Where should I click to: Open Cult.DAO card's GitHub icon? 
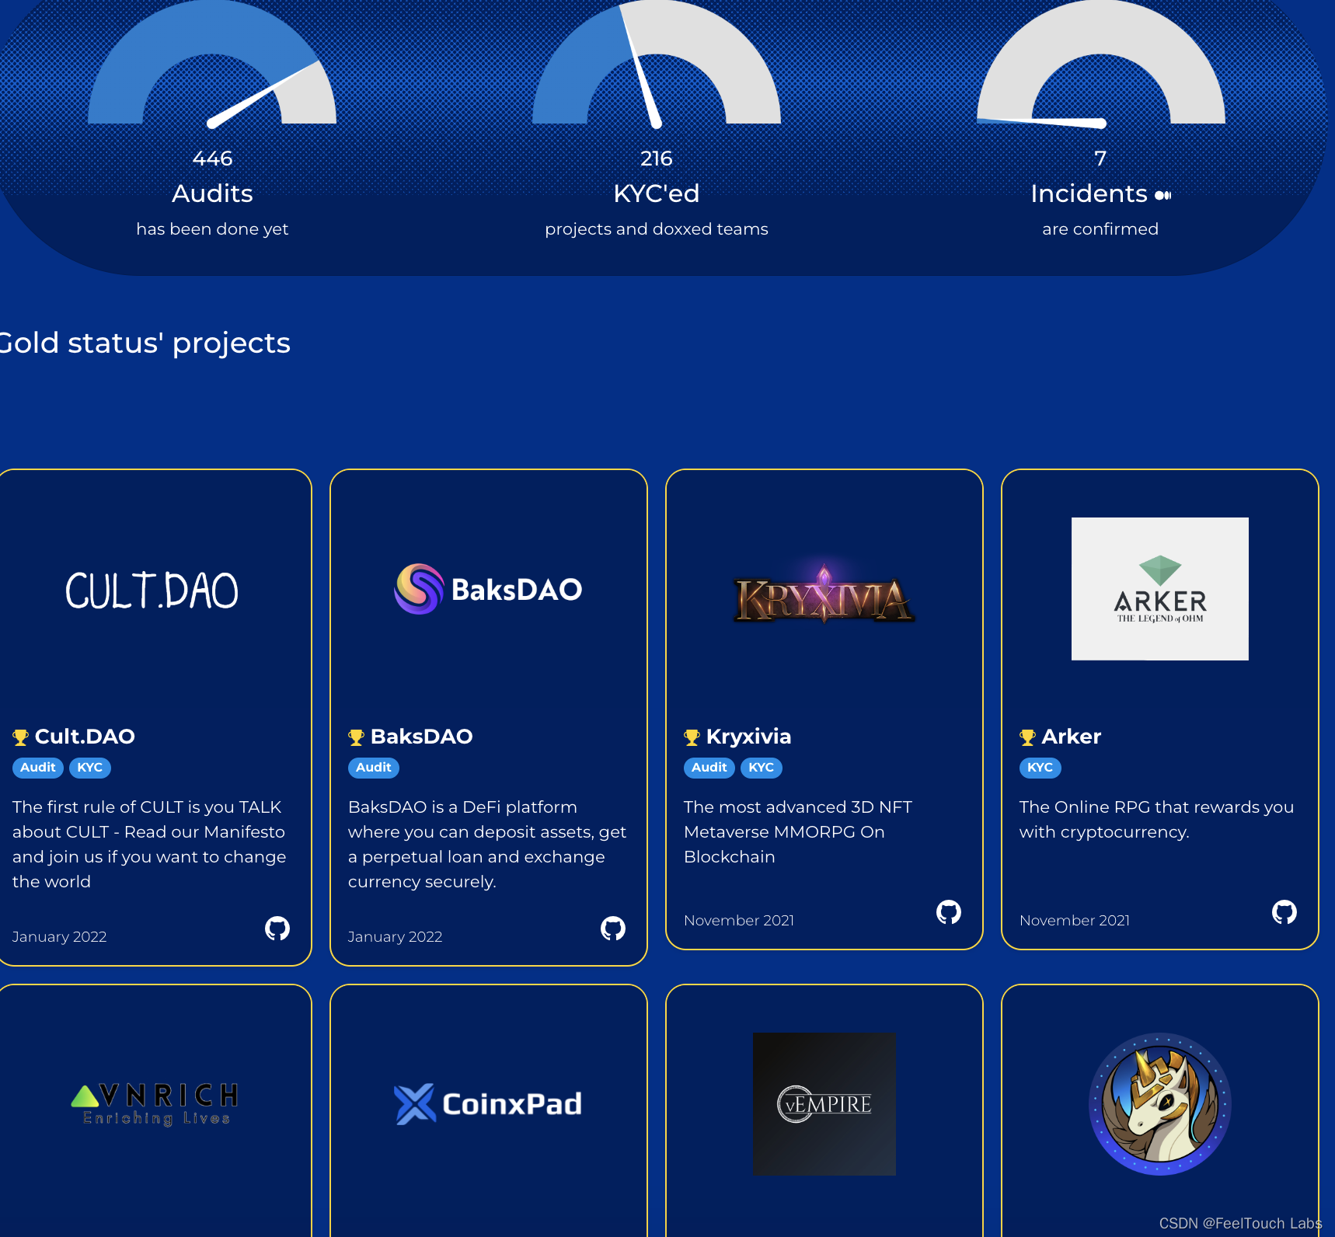point(277,928)
